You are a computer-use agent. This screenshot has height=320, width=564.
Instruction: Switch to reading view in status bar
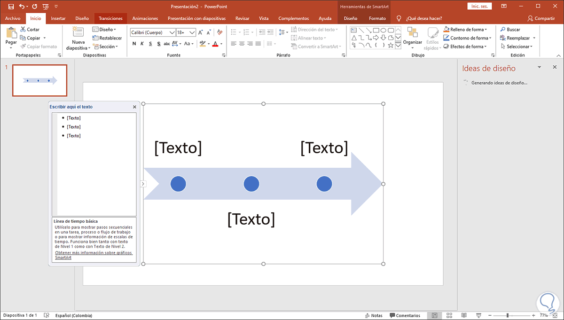pos(464,315)
